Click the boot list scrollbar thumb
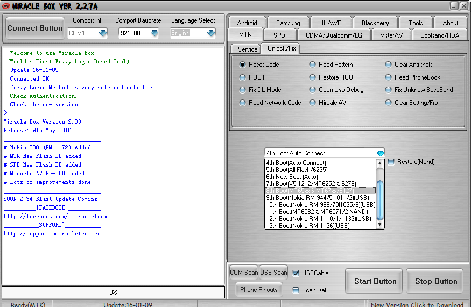This screenshot has width=471, height=308. click(x=379, y=200)
